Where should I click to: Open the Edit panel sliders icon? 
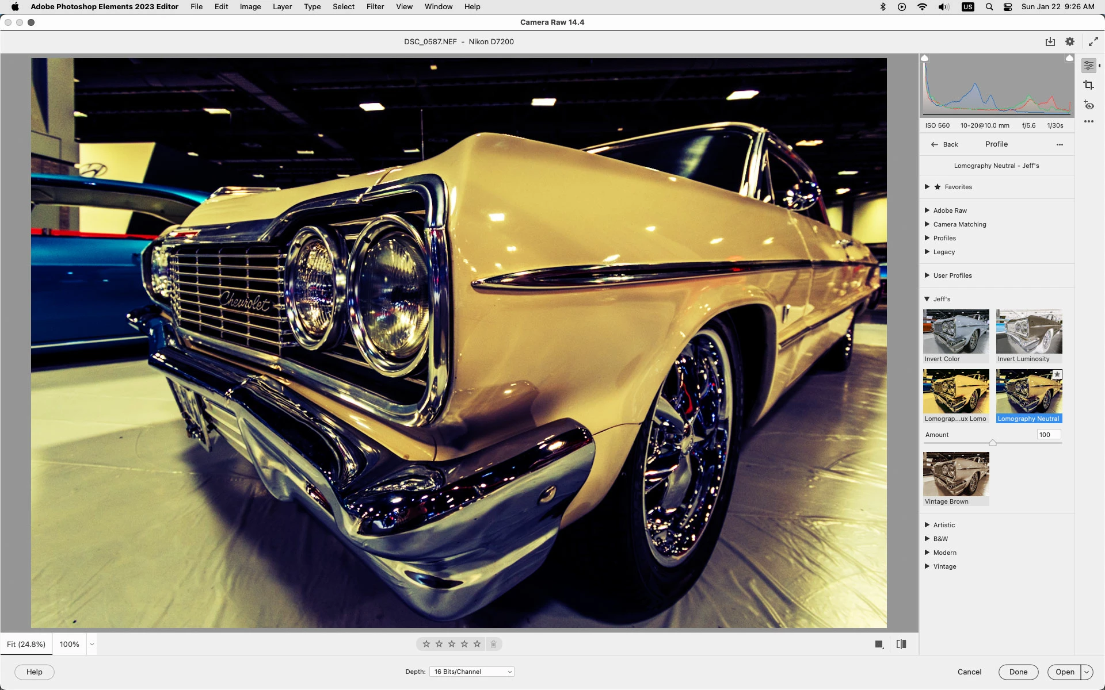point(1088,66)
